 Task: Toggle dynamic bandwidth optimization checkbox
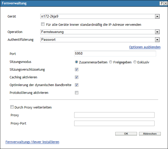tap(77, 85)
